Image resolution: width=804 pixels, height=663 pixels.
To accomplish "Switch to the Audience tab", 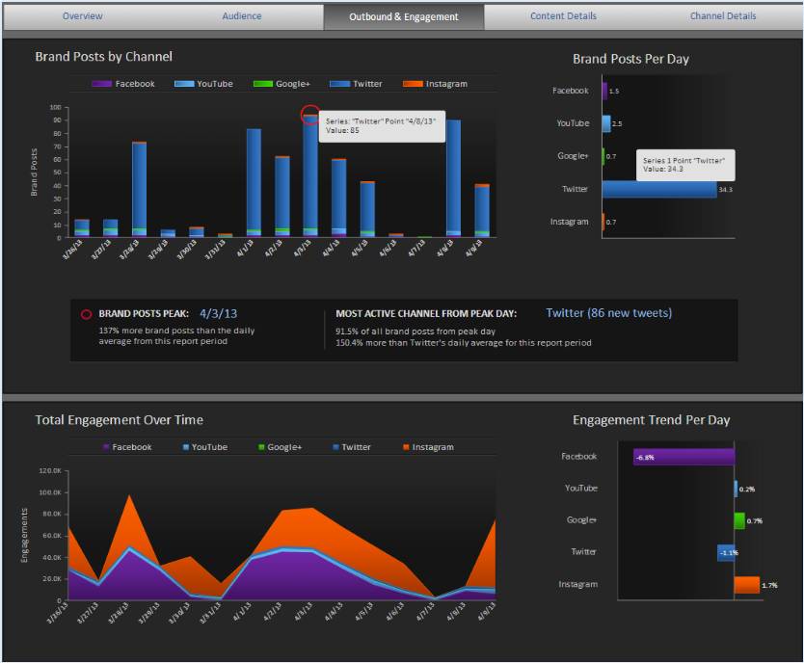I will tap(242, 16).
